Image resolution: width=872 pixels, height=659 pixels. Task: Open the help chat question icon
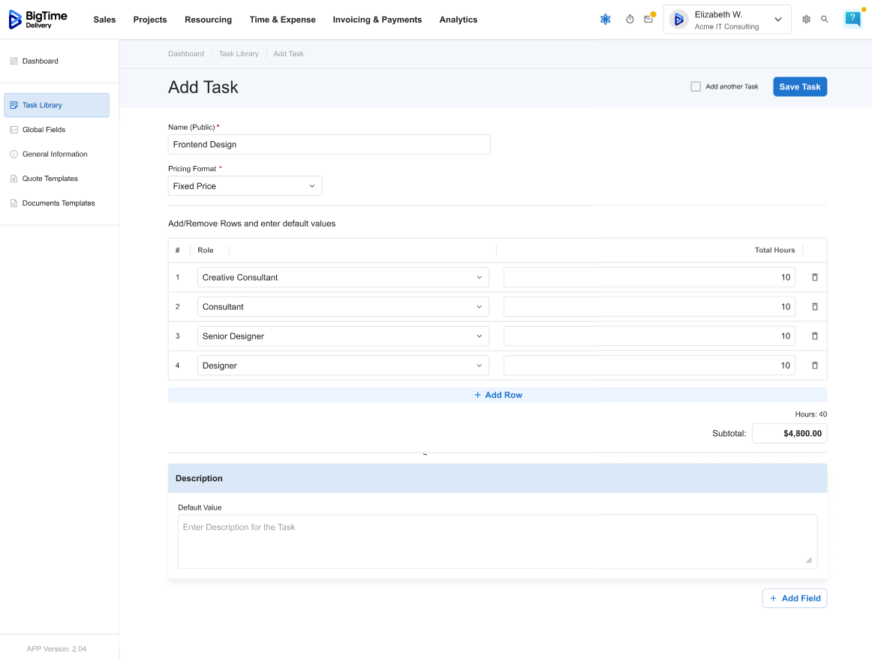[x=852, y=20]
